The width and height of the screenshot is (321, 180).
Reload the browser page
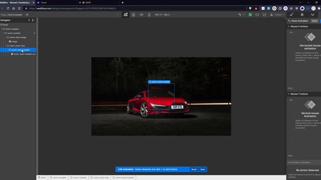pos(8,8)
